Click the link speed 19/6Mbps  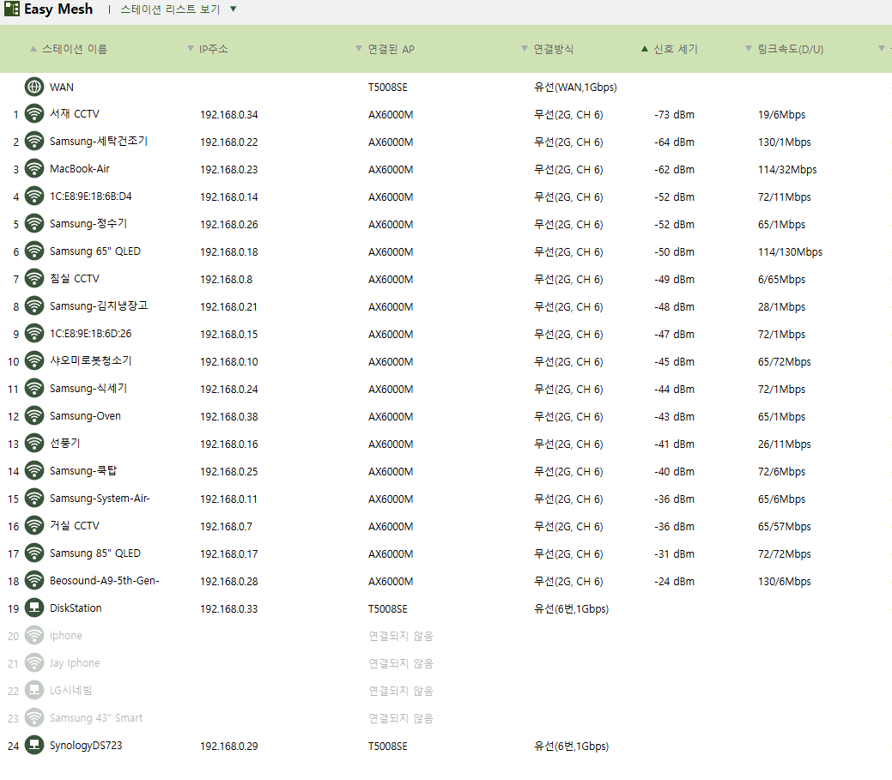pyautogui.click(x=781, y=115)
